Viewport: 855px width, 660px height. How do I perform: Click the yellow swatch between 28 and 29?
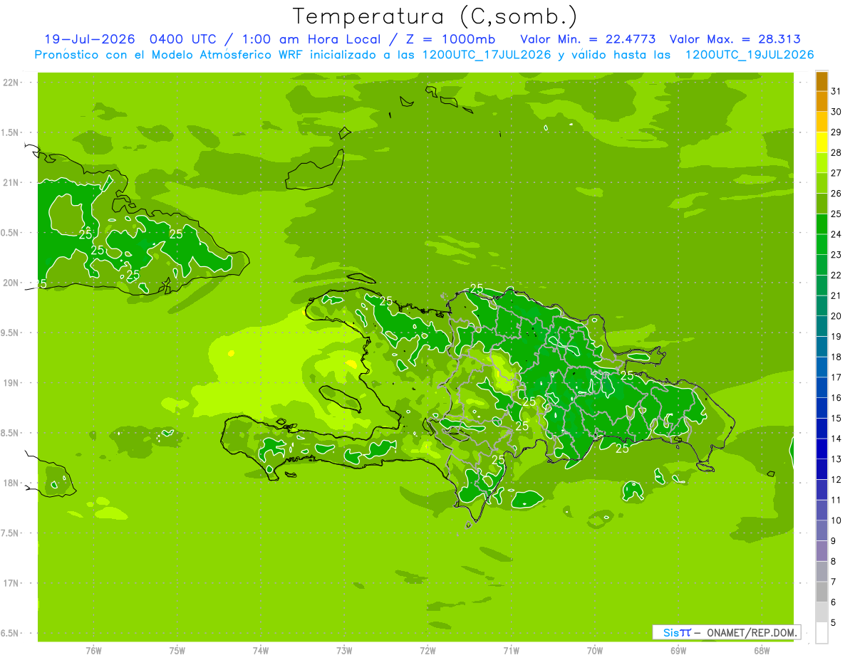click(822, 142)
